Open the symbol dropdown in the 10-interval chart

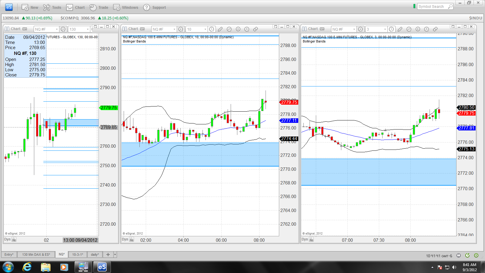pyautogui.click(x=174, y=29)
